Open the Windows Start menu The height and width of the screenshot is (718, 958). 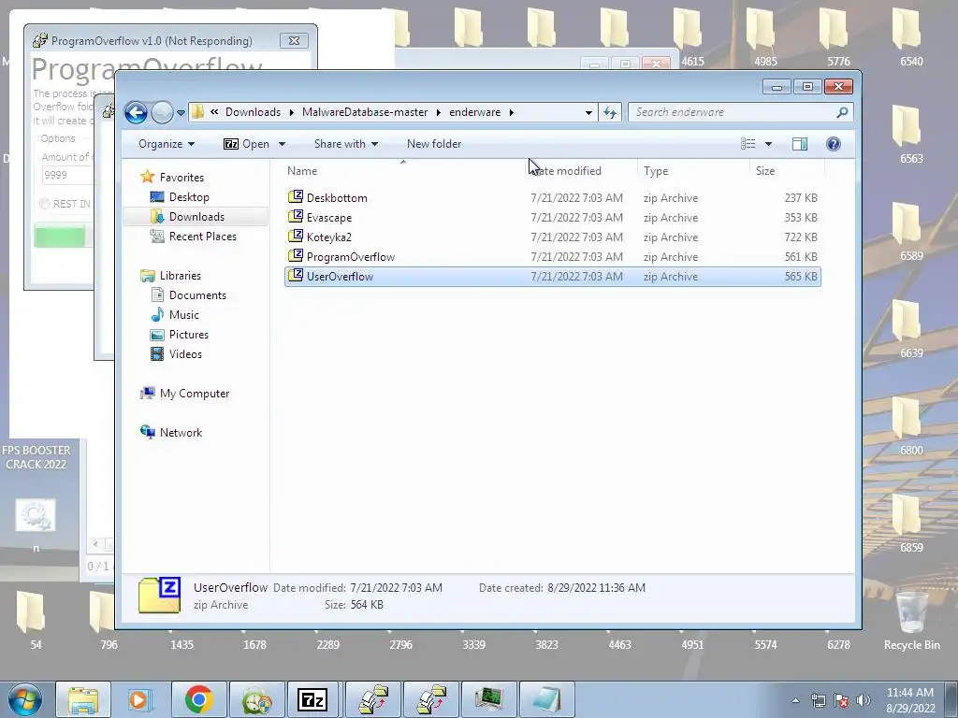click(x=25, y=699)
